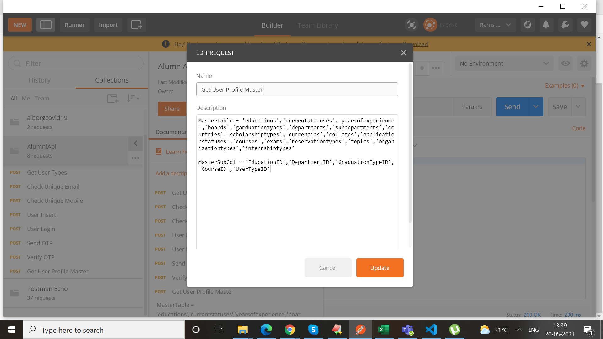This screenshot has width=603, height=339.
Task: Select the Team collections filter
Action: [x=42, y=98]
